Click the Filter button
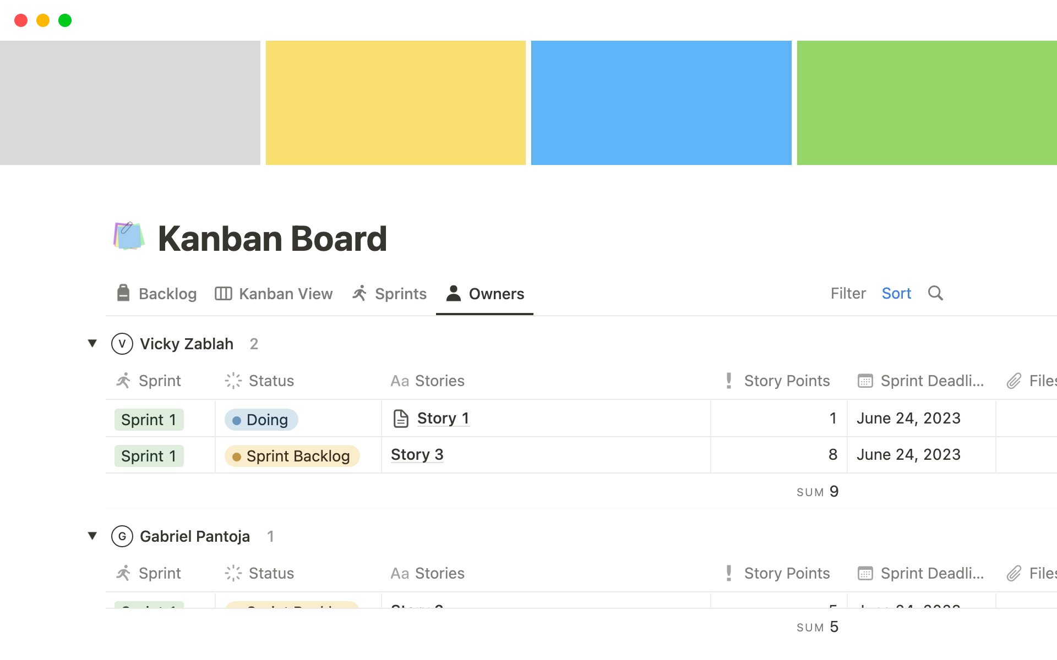The image size is (1057, 660). [848, 293]
